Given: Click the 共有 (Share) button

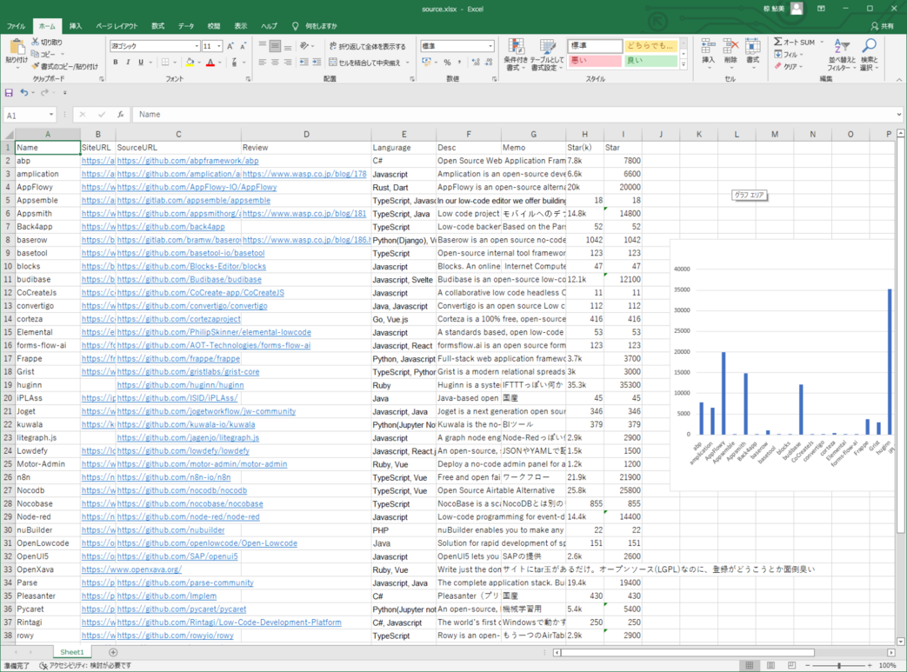Looking at the screenshot, I should tap(882, 26).
